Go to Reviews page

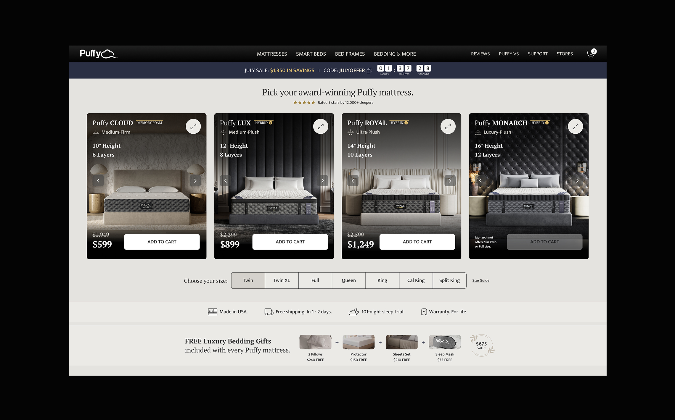(x=480, y=54)
